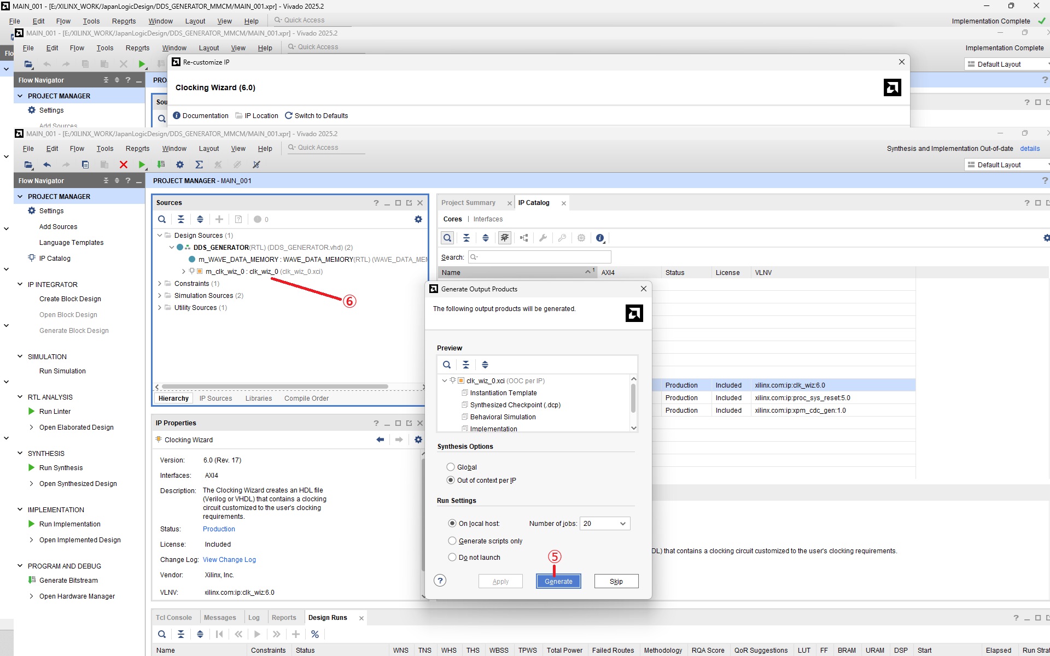Click Generate Bitstream icon in Flow Navigator

32,580
